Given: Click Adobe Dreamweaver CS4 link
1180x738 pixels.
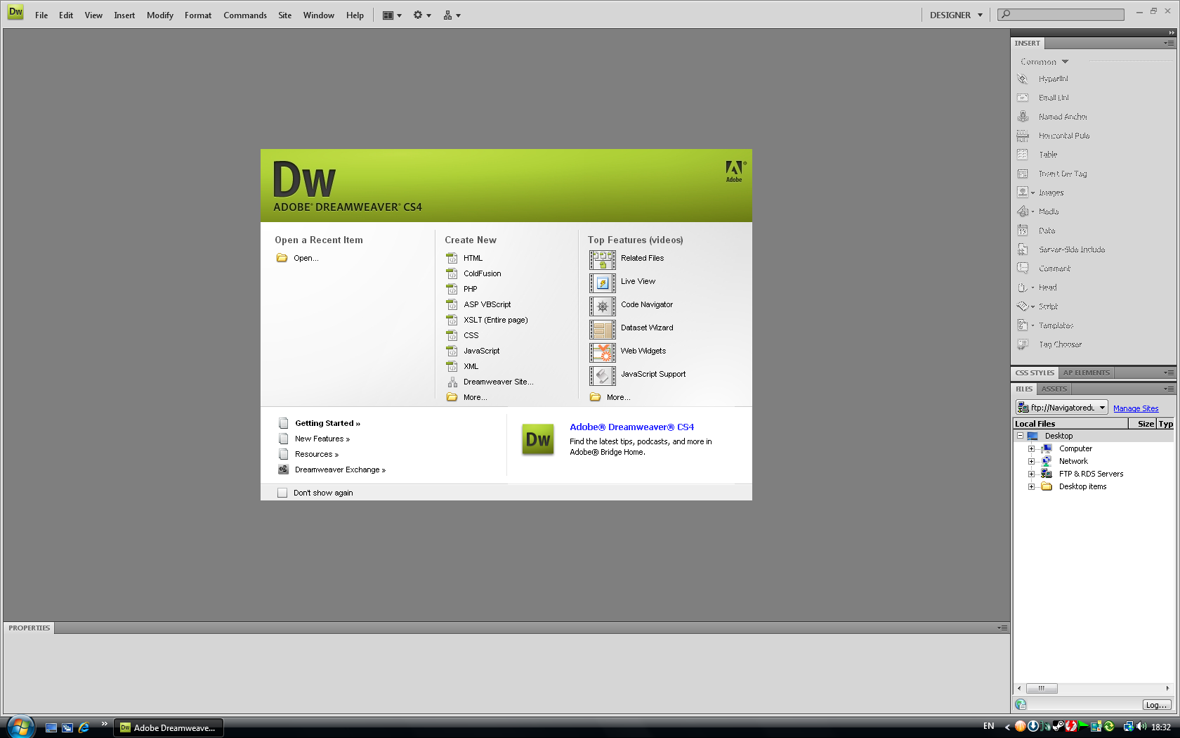Looking at the screenshot, I should pos(631,427).
